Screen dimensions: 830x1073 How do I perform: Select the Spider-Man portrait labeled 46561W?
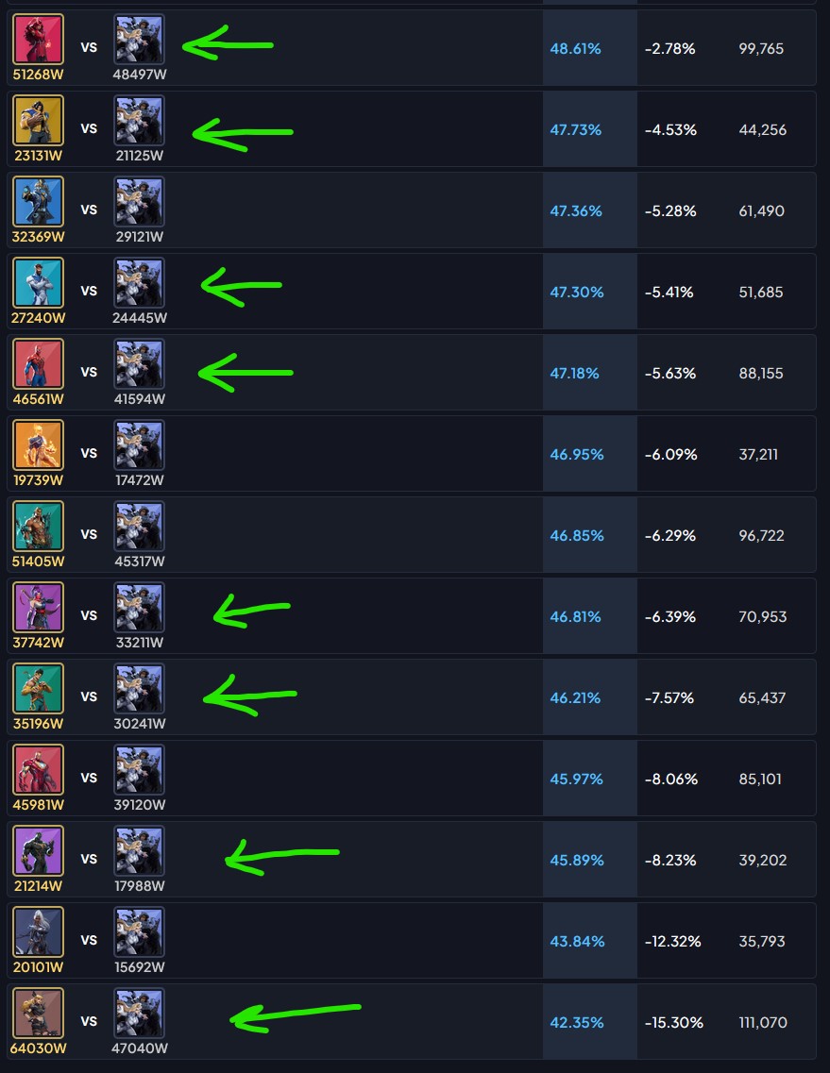(x=39, y=364)
